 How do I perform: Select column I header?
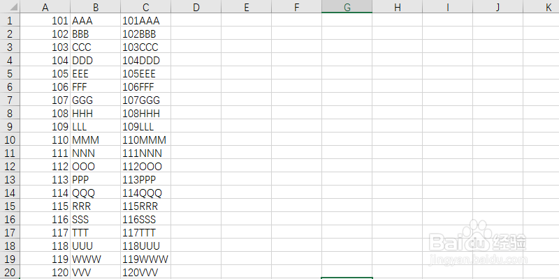pos(448,6)
